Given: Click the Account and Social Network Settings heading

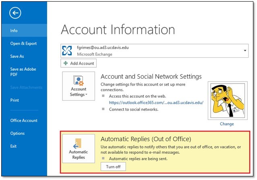Looking at the screenshot, I should pyautogui.click(x=151, y=77).
